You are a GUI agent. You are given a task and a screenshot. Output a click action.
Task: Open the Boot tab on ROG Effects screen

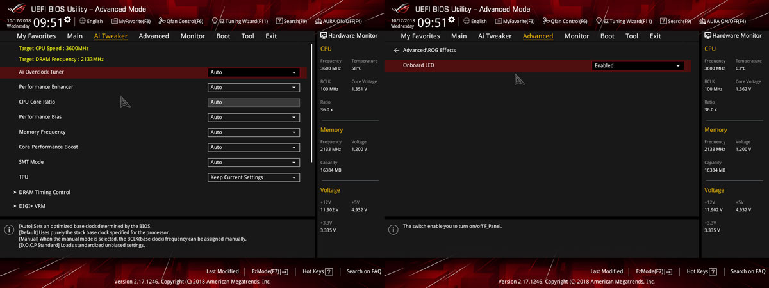(608, 36)
